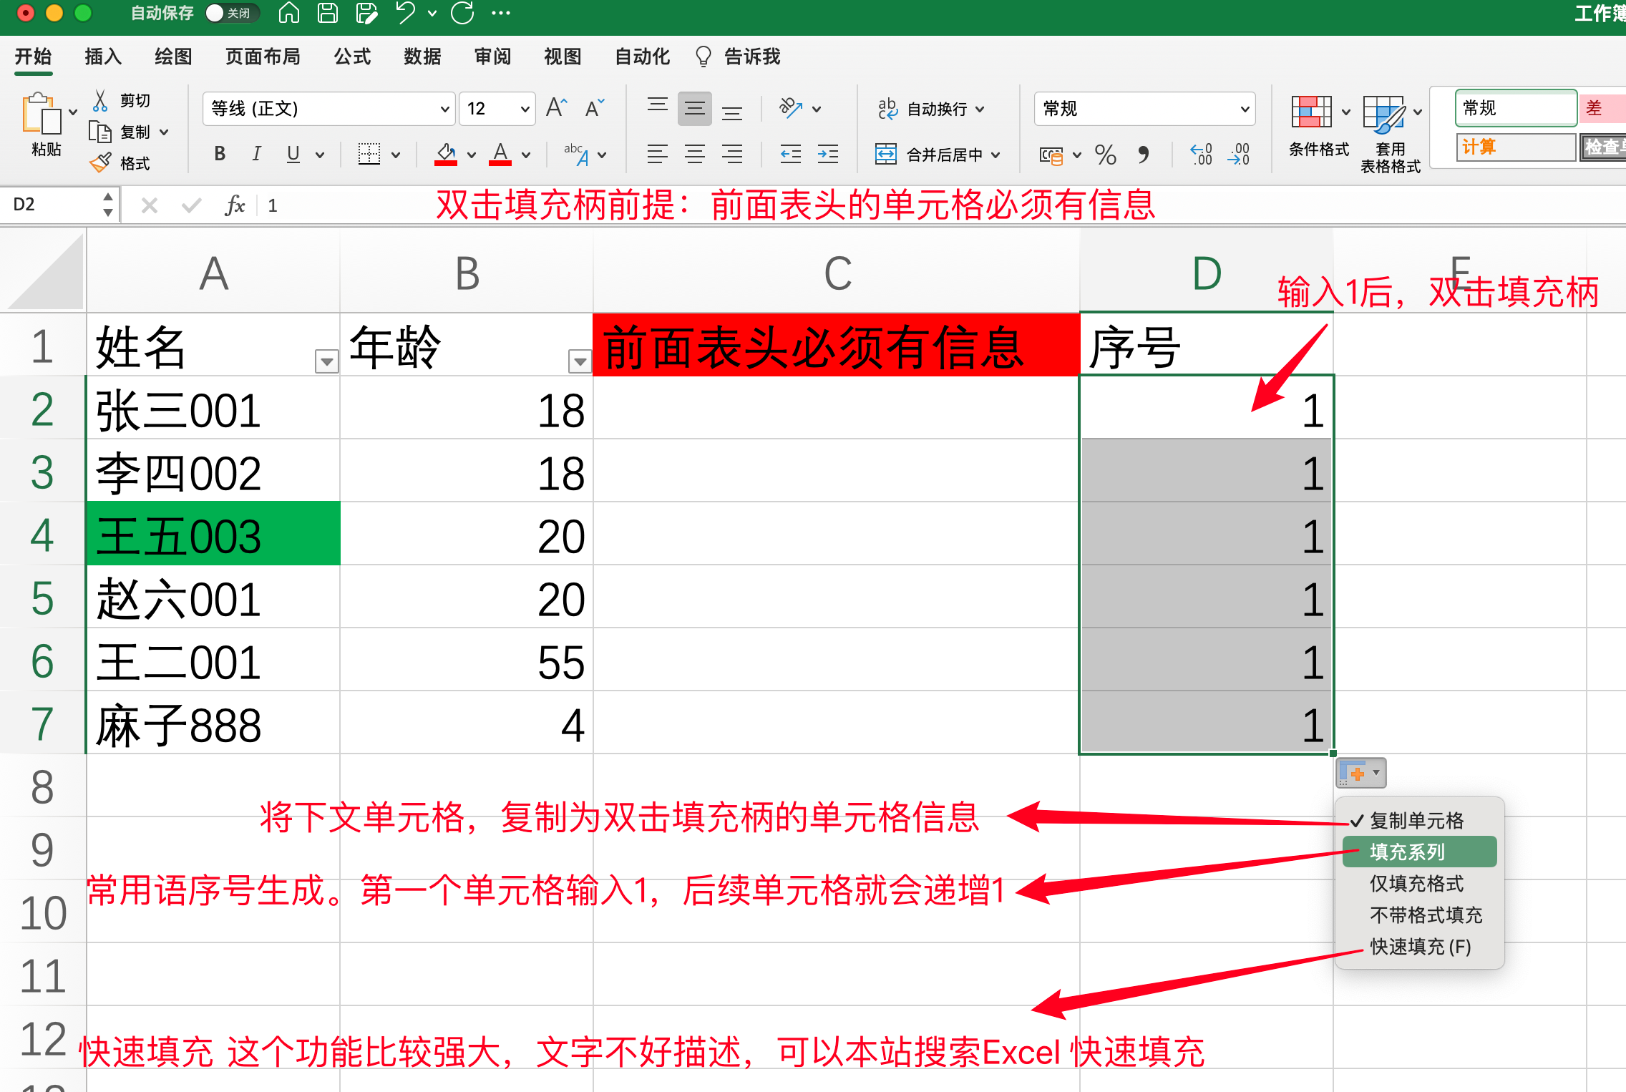Click the Bold formatting icon
Image resolution: width=1626 pixels, height=1092 pixels.
(220, 154)
